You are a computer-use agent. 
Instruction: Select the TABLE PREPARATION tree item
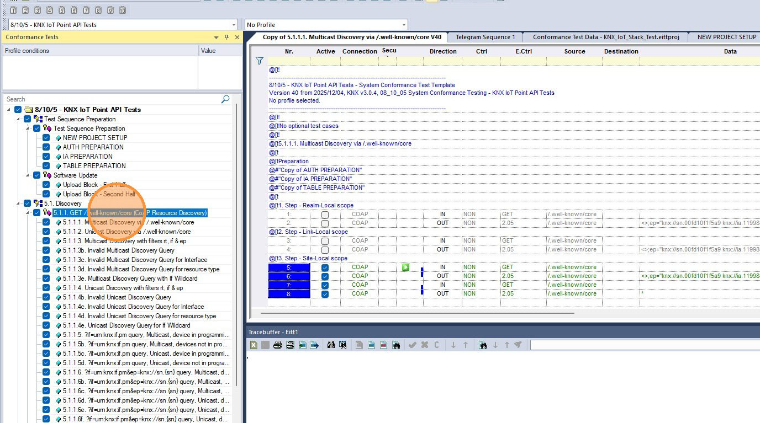click(x=94, y=166)
